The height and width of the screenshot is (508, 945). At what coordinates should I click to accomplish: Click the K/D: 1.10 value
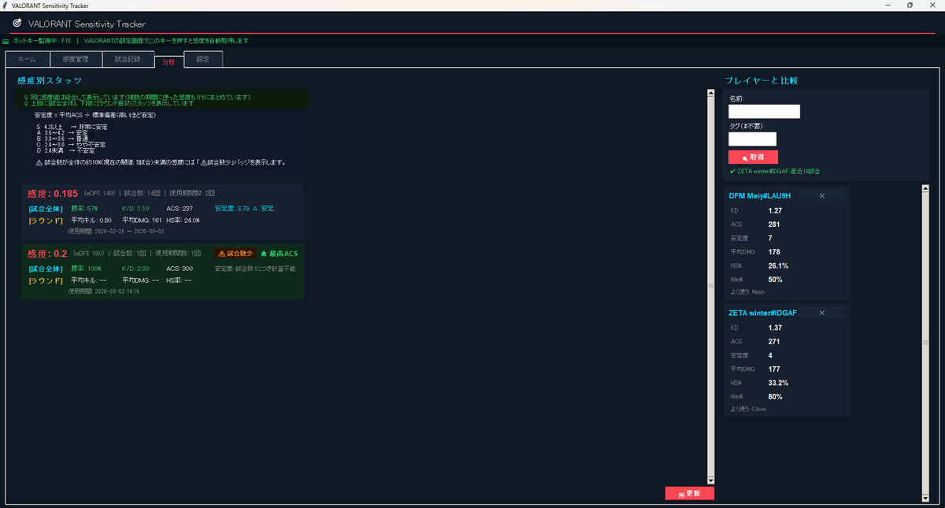click(135, 209)
